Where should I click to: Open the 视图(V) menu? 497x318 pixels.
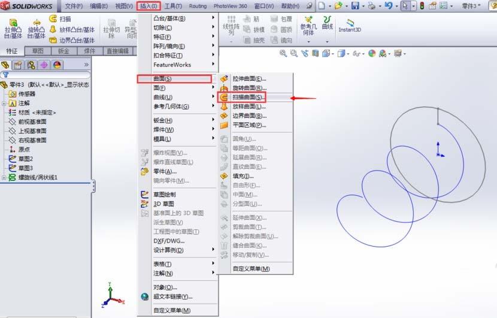tap(124, 6)
